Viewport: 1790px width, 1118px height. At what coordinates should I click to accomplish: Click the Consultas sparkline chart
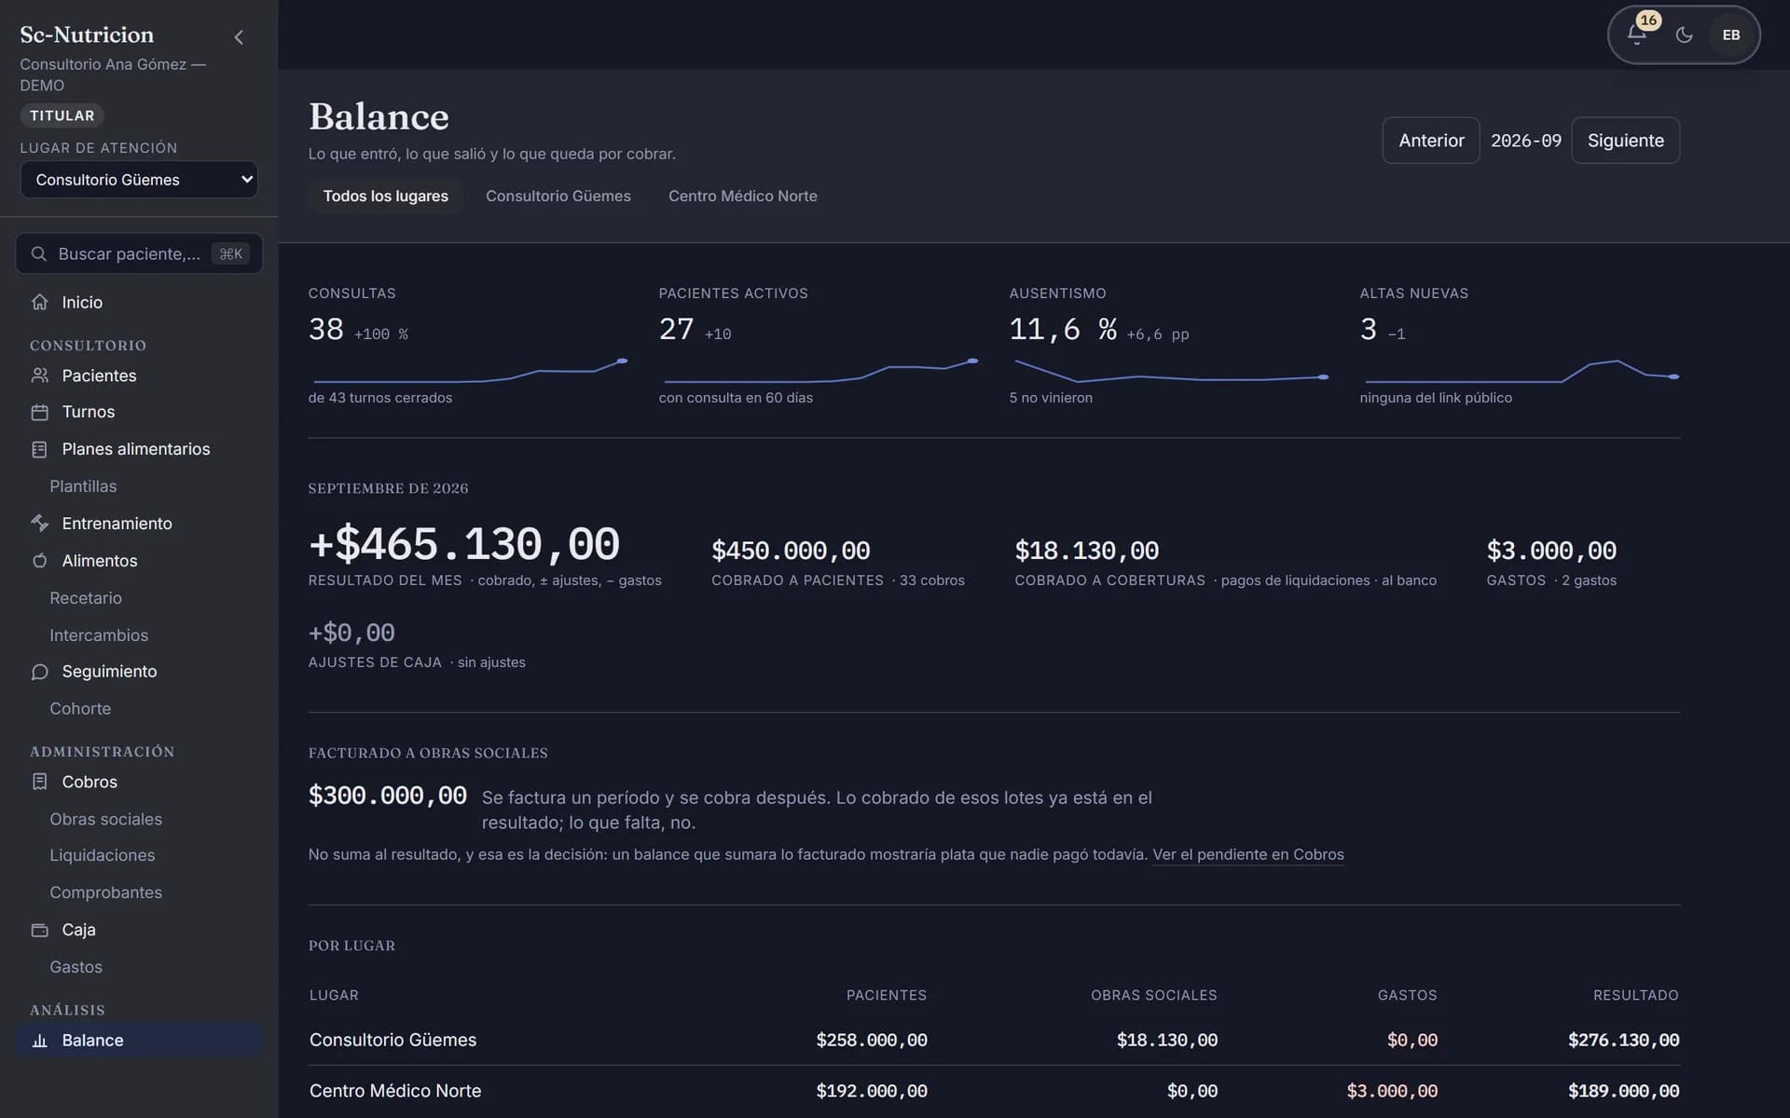tap(469, 371)
